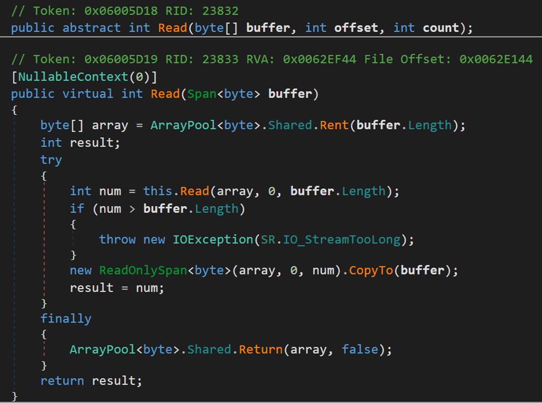Click "num" in the int num declaration
Screen dimensions: 542x403
coord(110,191)
